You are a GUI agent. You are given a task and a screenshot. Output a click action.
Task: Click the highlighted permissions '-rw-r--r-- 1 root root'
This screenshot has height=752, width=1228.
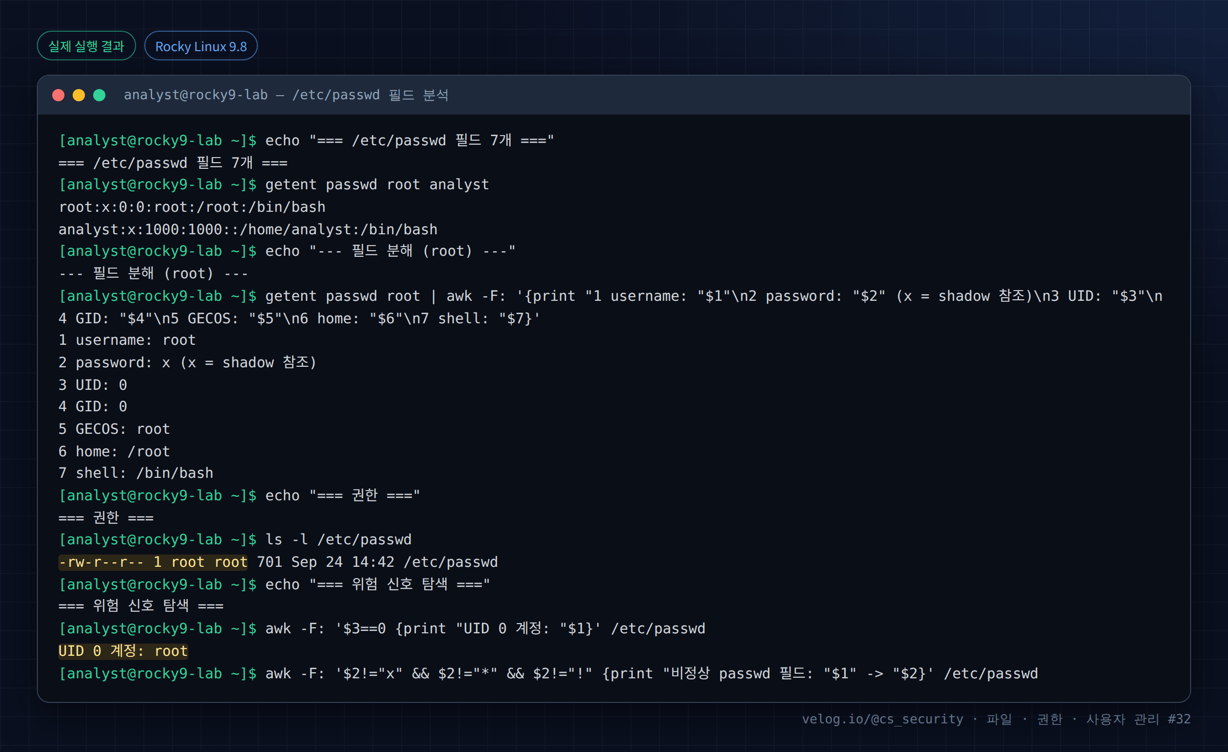(153, 562)
